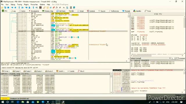Select the Dump 2 tab
Viewport: 186px width, 104px height.
point(17,71)
